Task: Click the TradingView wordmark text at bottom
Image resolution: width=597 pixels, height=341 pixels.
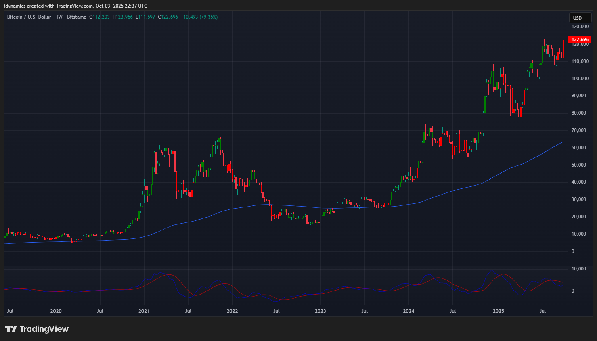Action: pyautogui.click(x=44, y=329)
